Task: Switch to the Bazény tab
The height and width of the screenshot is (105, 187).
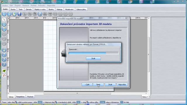Action: click(x=51, y=9)
